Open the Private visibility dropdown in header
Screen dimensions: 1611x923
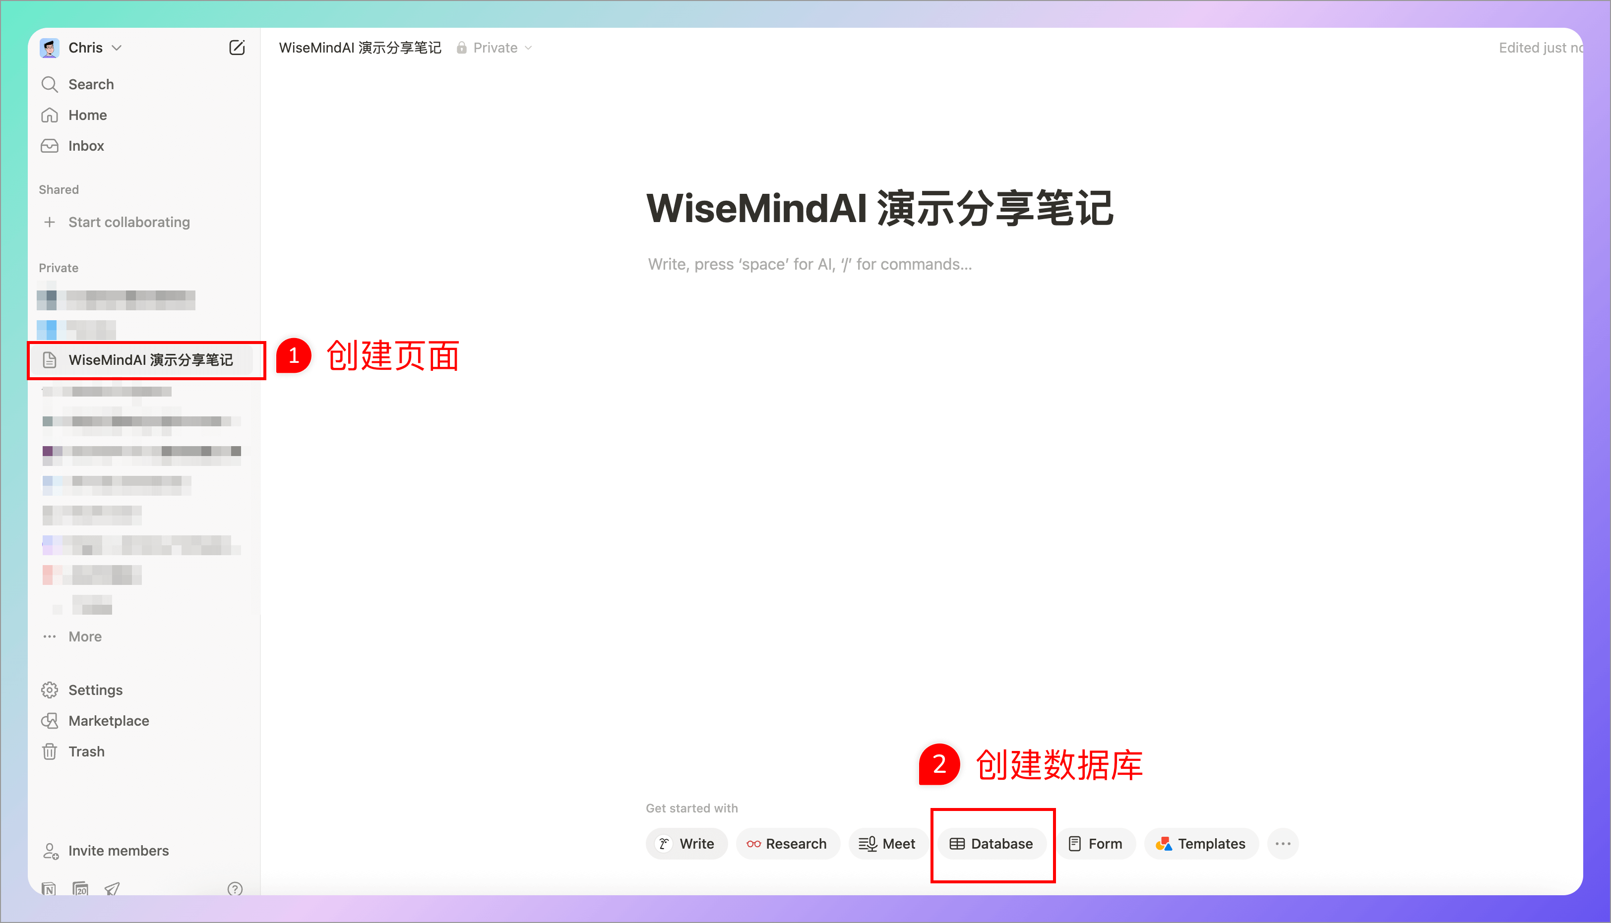496,47
